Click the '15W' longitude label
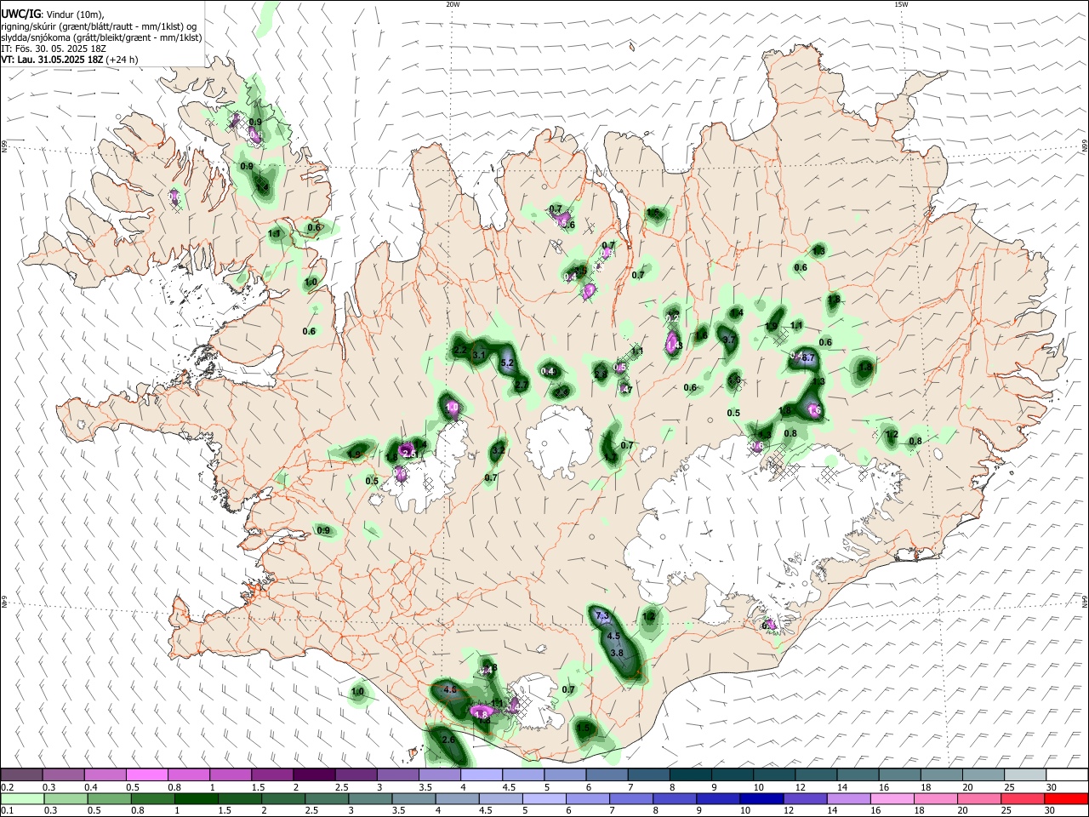The height and width of the screenshot is (817, 1089). [x=901, y=4]
